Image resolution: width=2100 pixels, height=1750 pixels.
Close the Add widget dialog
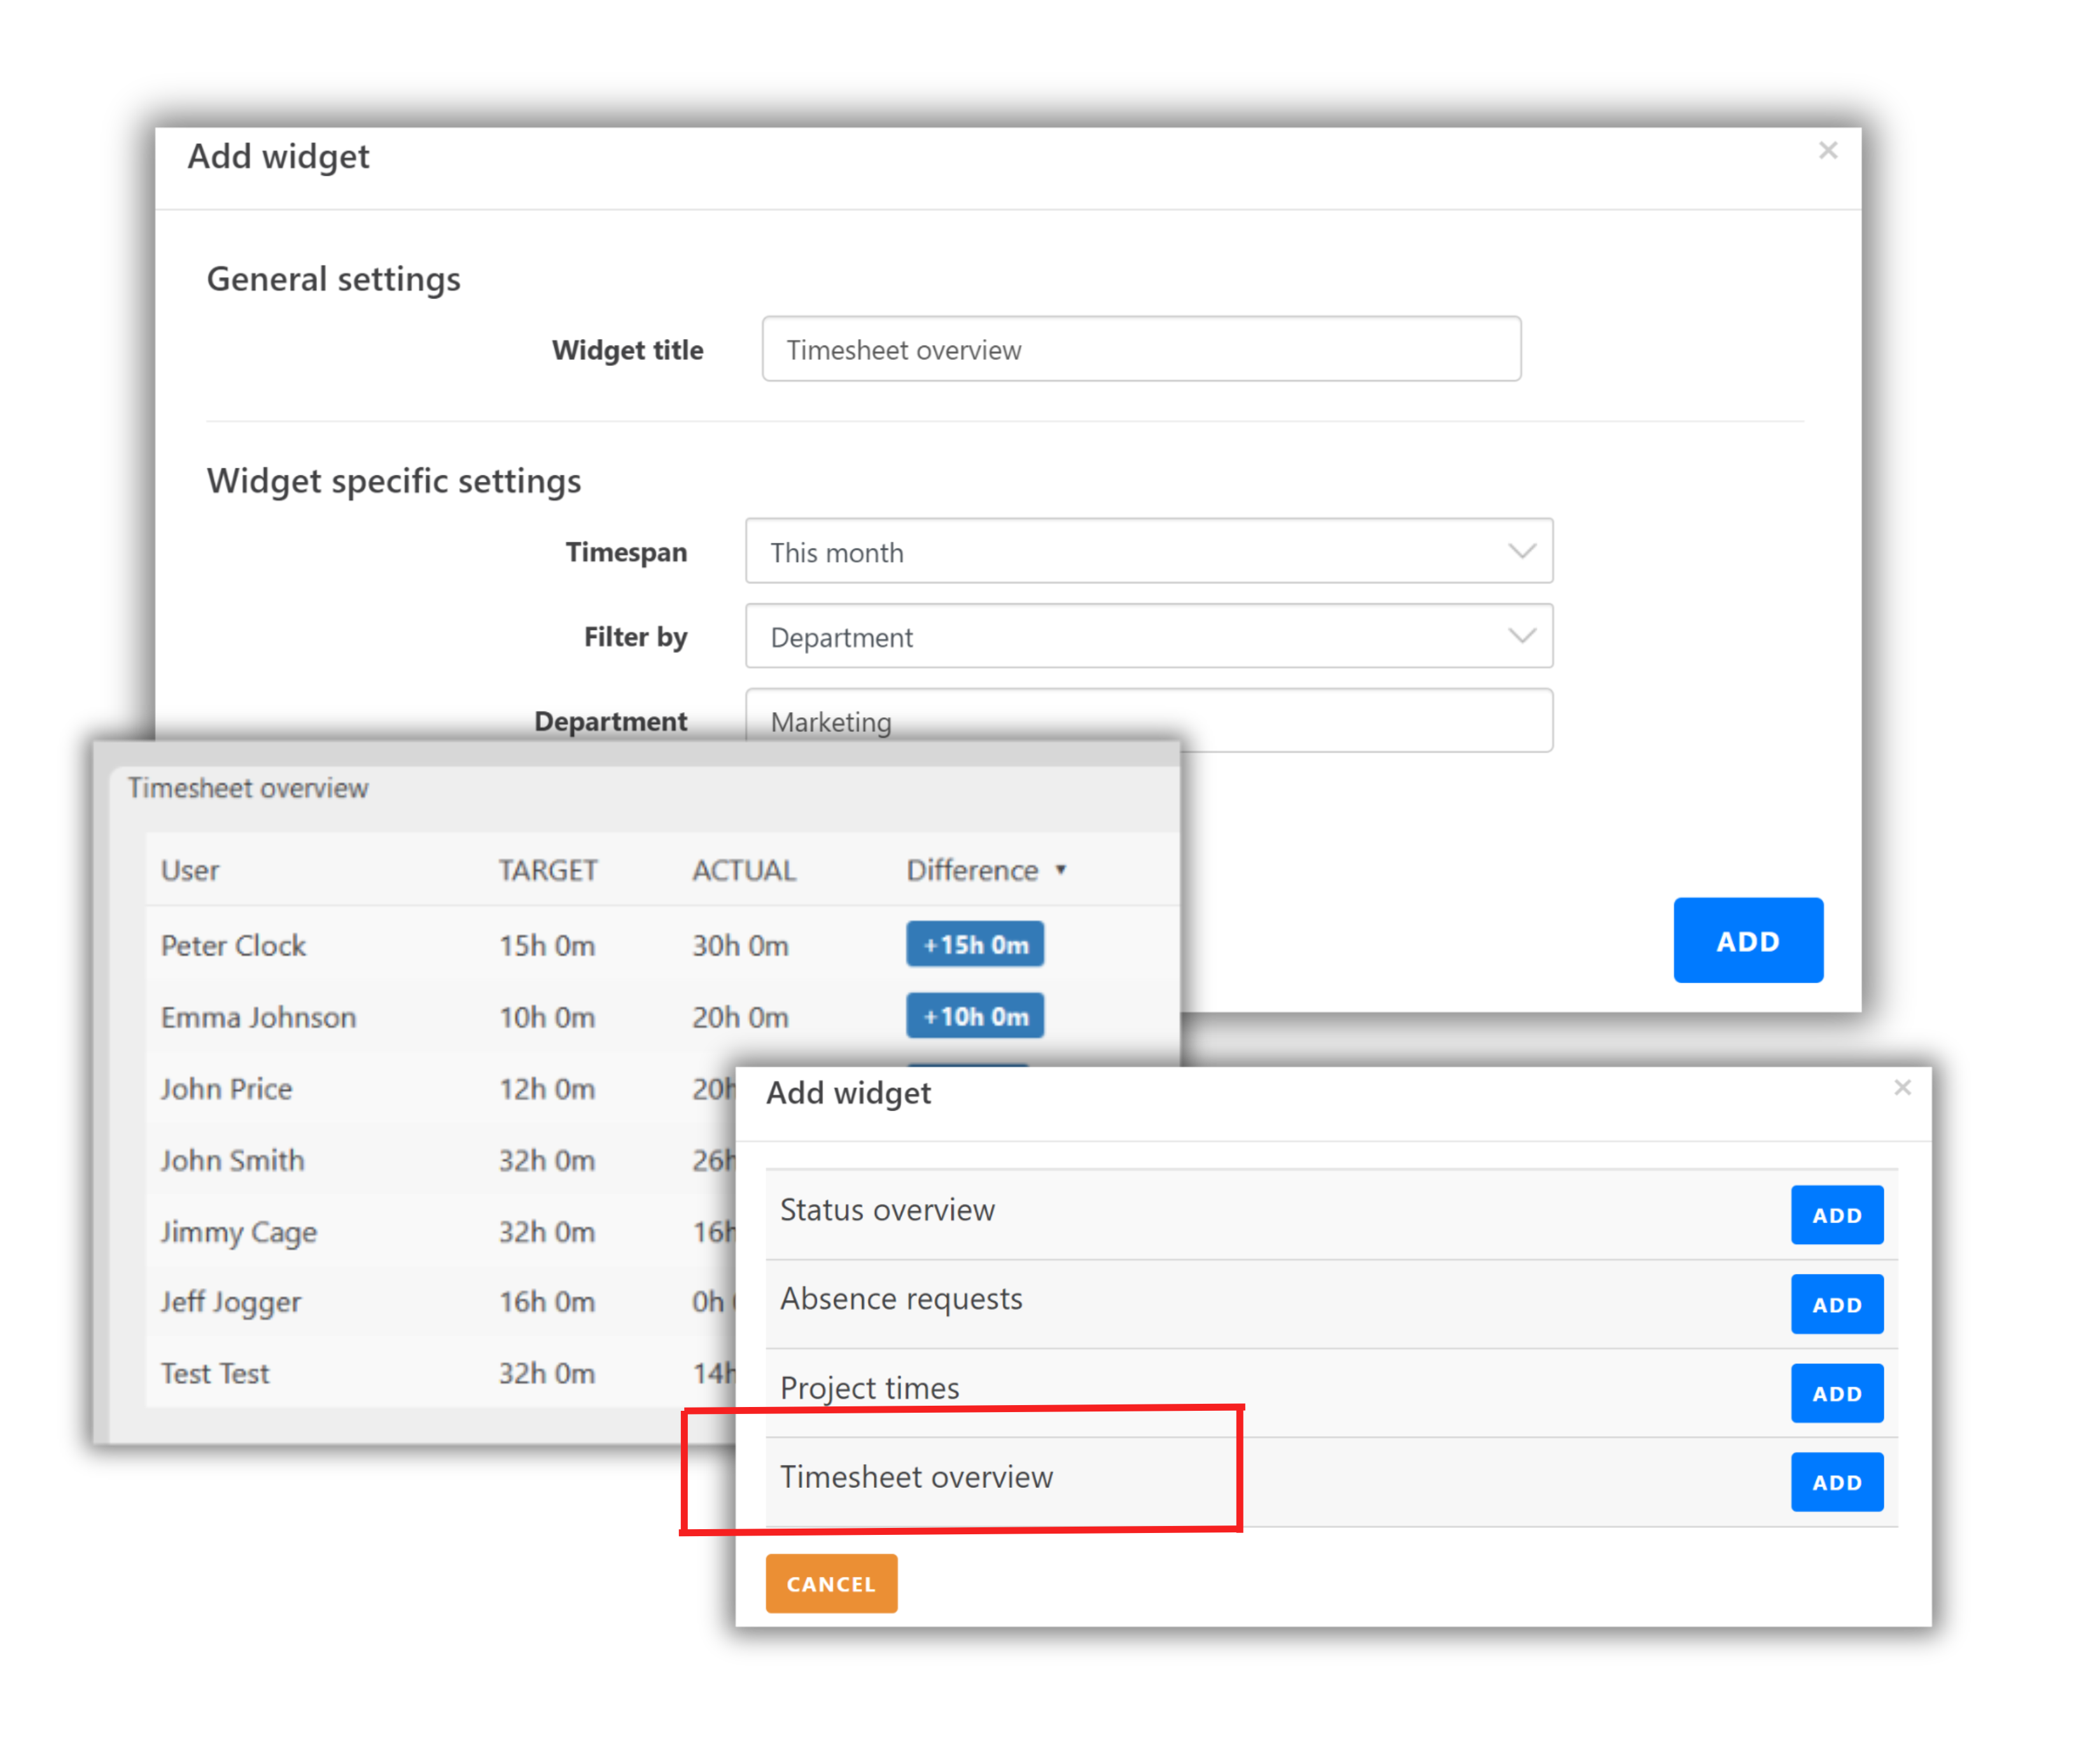coord(1828,150)
